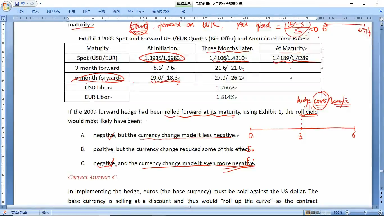Click the horizontal scrollbar thumb
Screen dimensions: 384x216
[190, 207]
